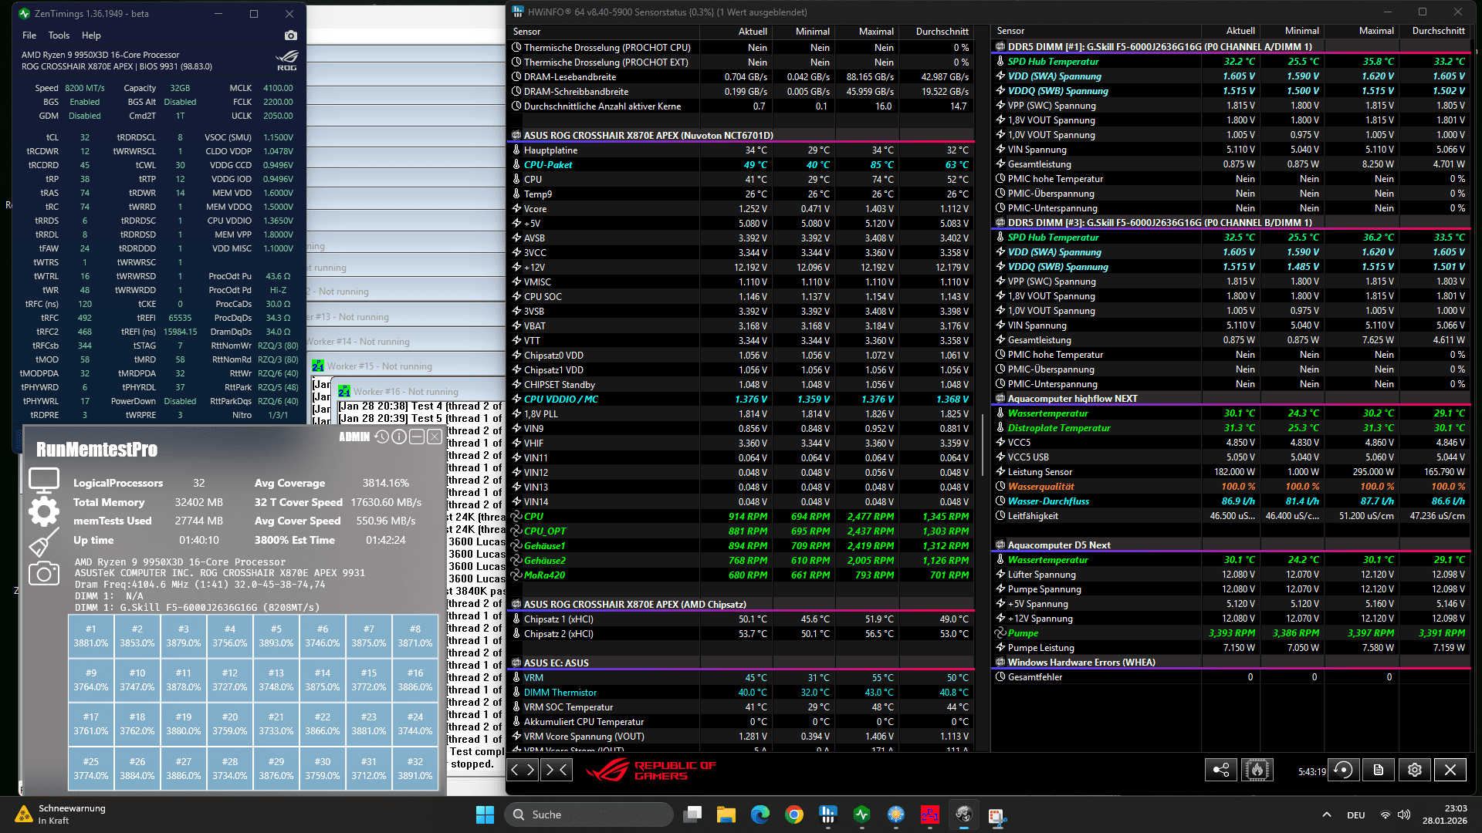Collapse HWiNFO columns with inward arrows
1482x833 pixels.
pyautogui.click(x=557, y=769)
